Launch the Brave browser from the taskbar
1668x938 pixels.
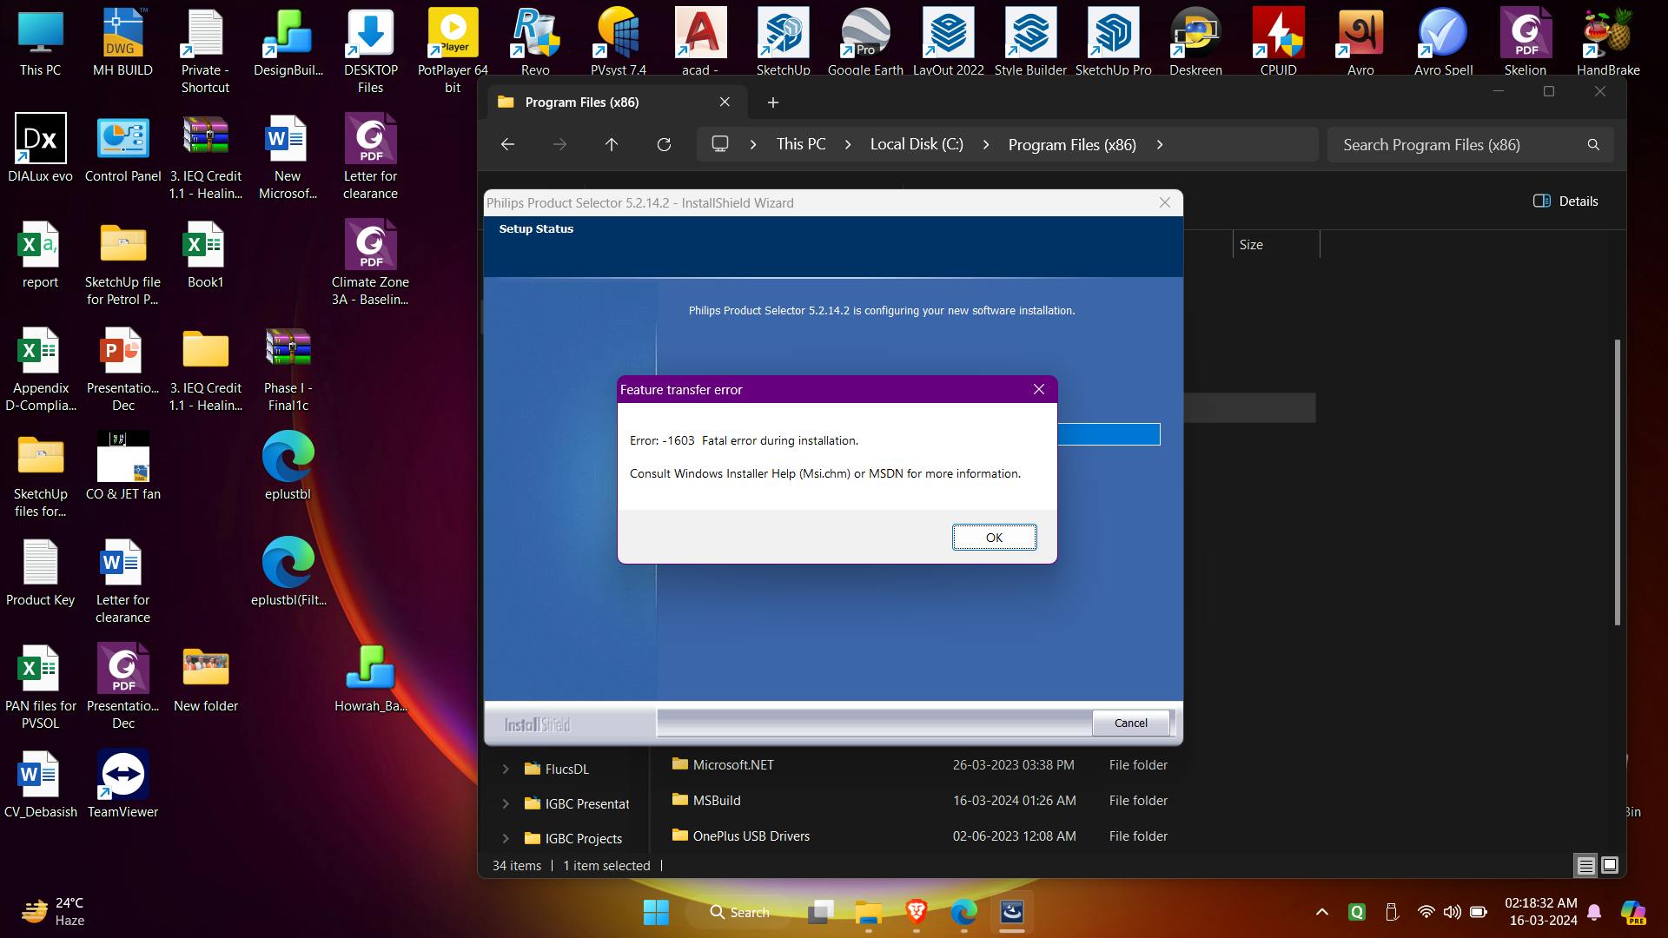click(x=916, y=912)
